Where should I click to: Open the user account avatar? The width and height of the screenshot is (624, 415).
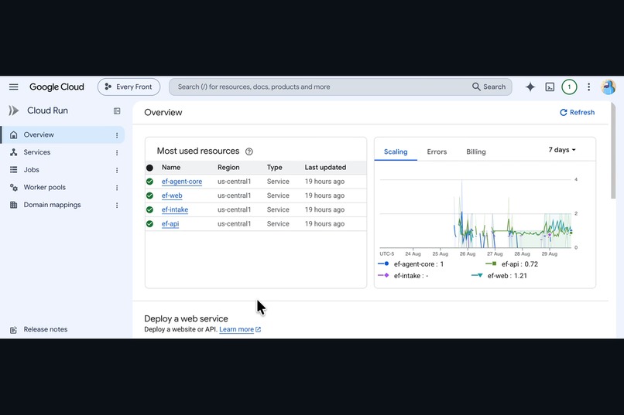[x=608, y=87]
